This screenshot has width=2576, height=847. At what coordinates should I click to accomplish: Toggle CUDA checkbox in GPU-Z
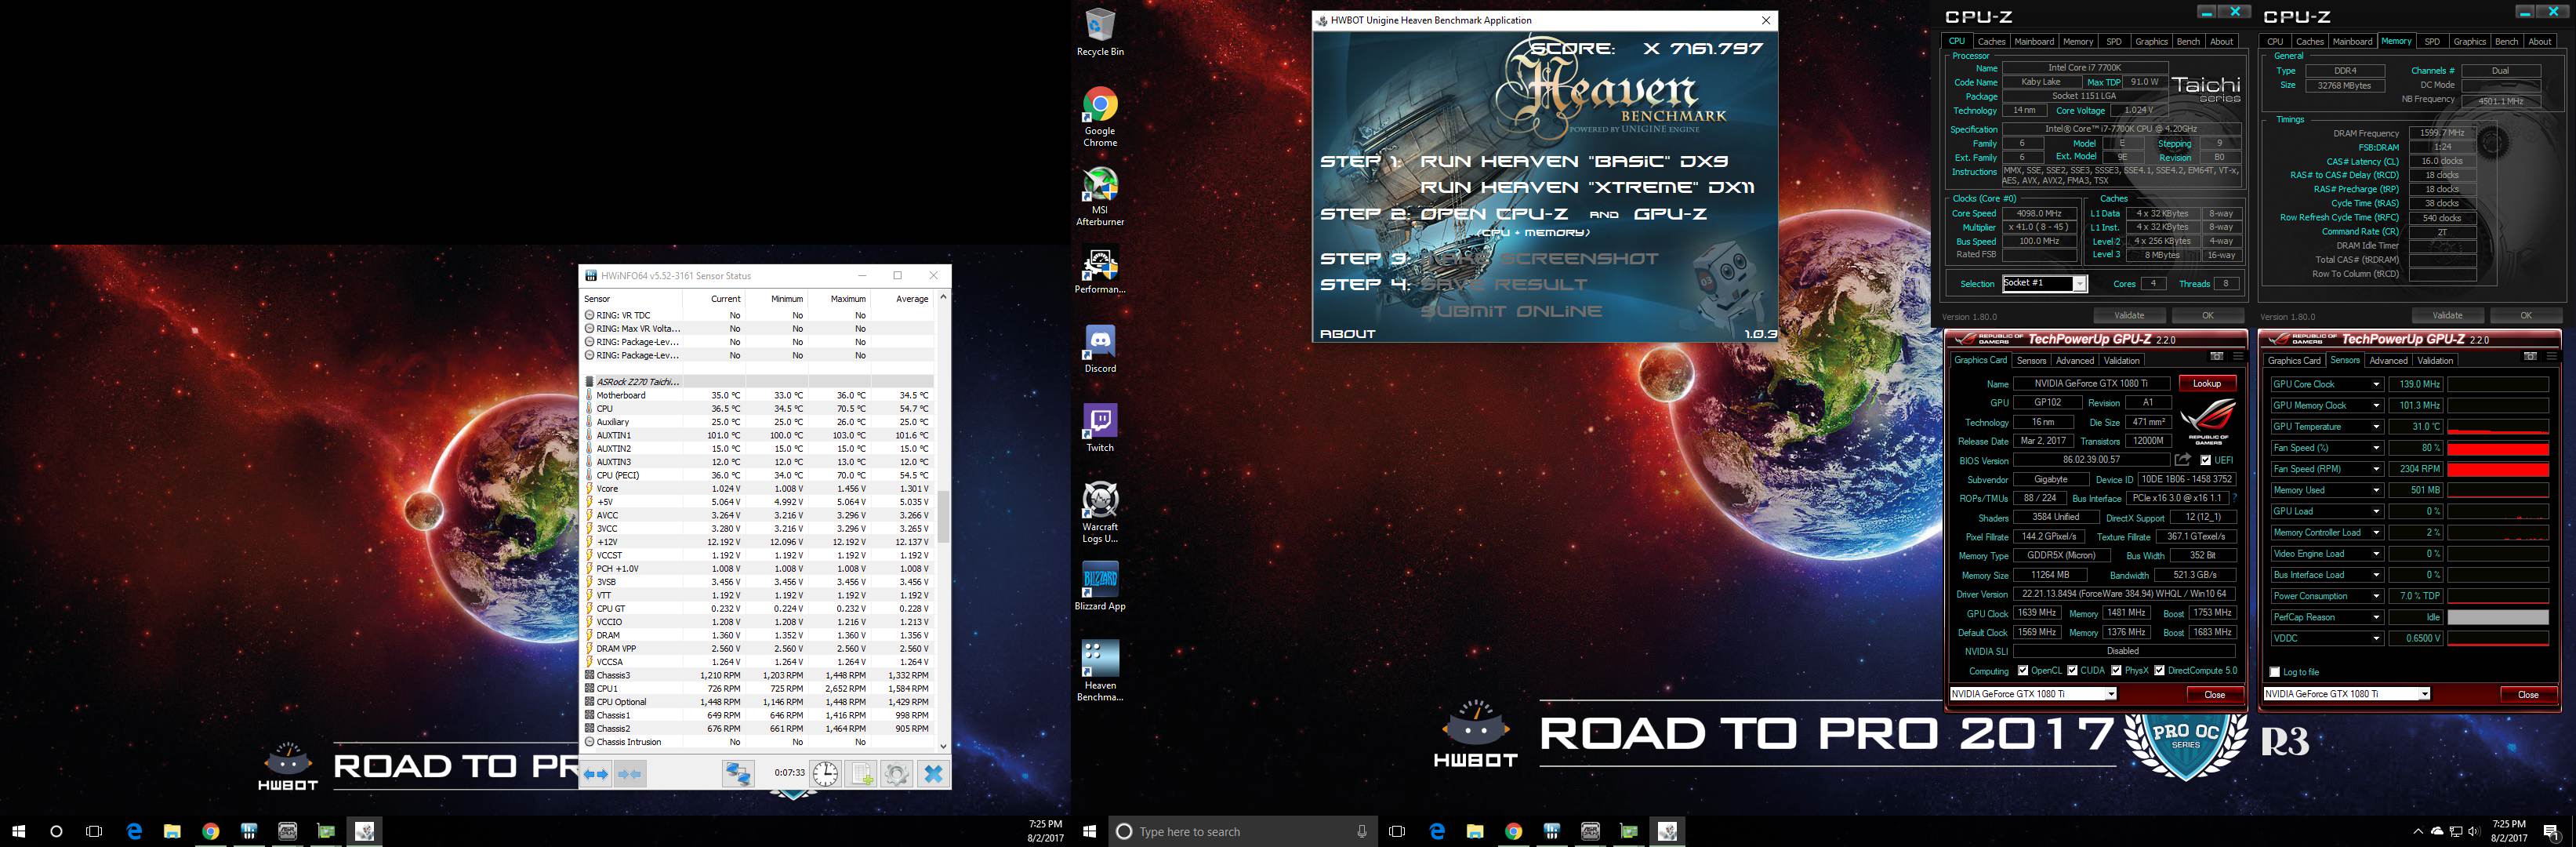click(2072, 671)
